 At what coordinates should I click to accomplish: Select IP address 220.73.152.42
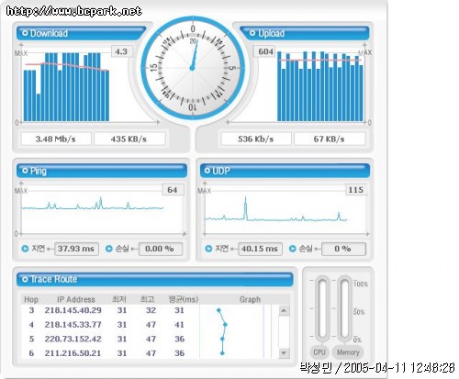[73, 339]
